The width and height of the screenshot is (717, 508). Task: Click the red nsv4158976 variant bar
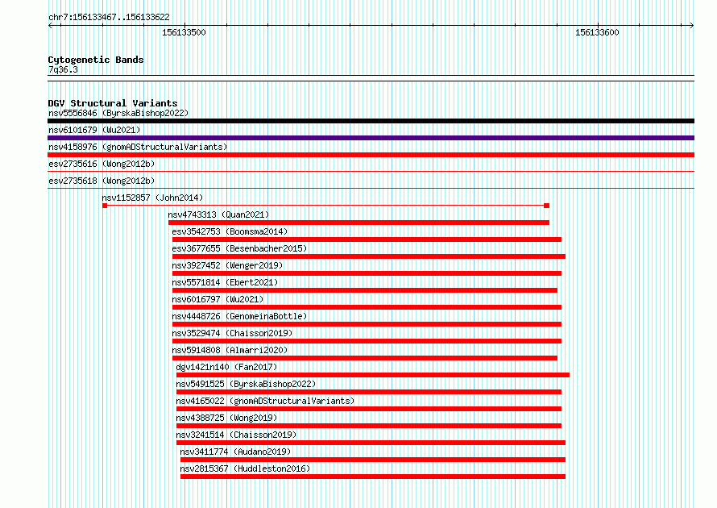(x=371, y=155)
